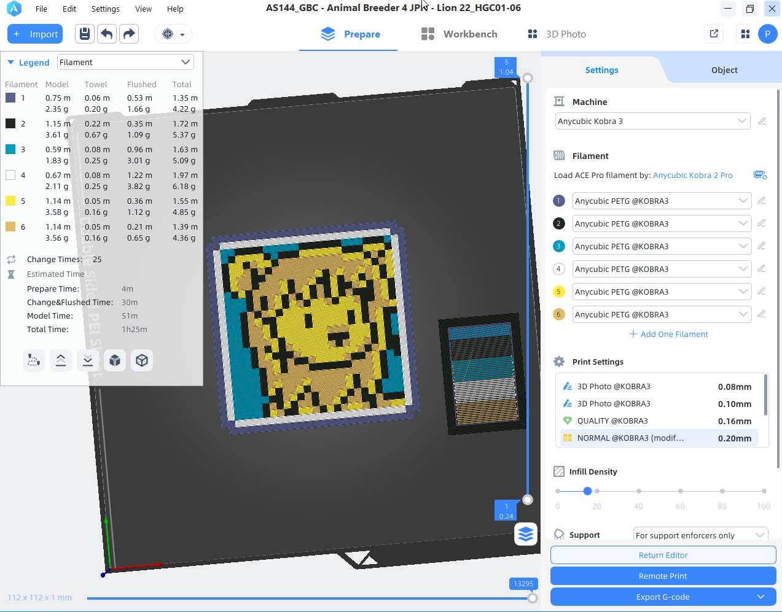Click the Save floppy disk icon
Image resolution: width=782 pixels, height=612 pixels.
pos(85,34)
